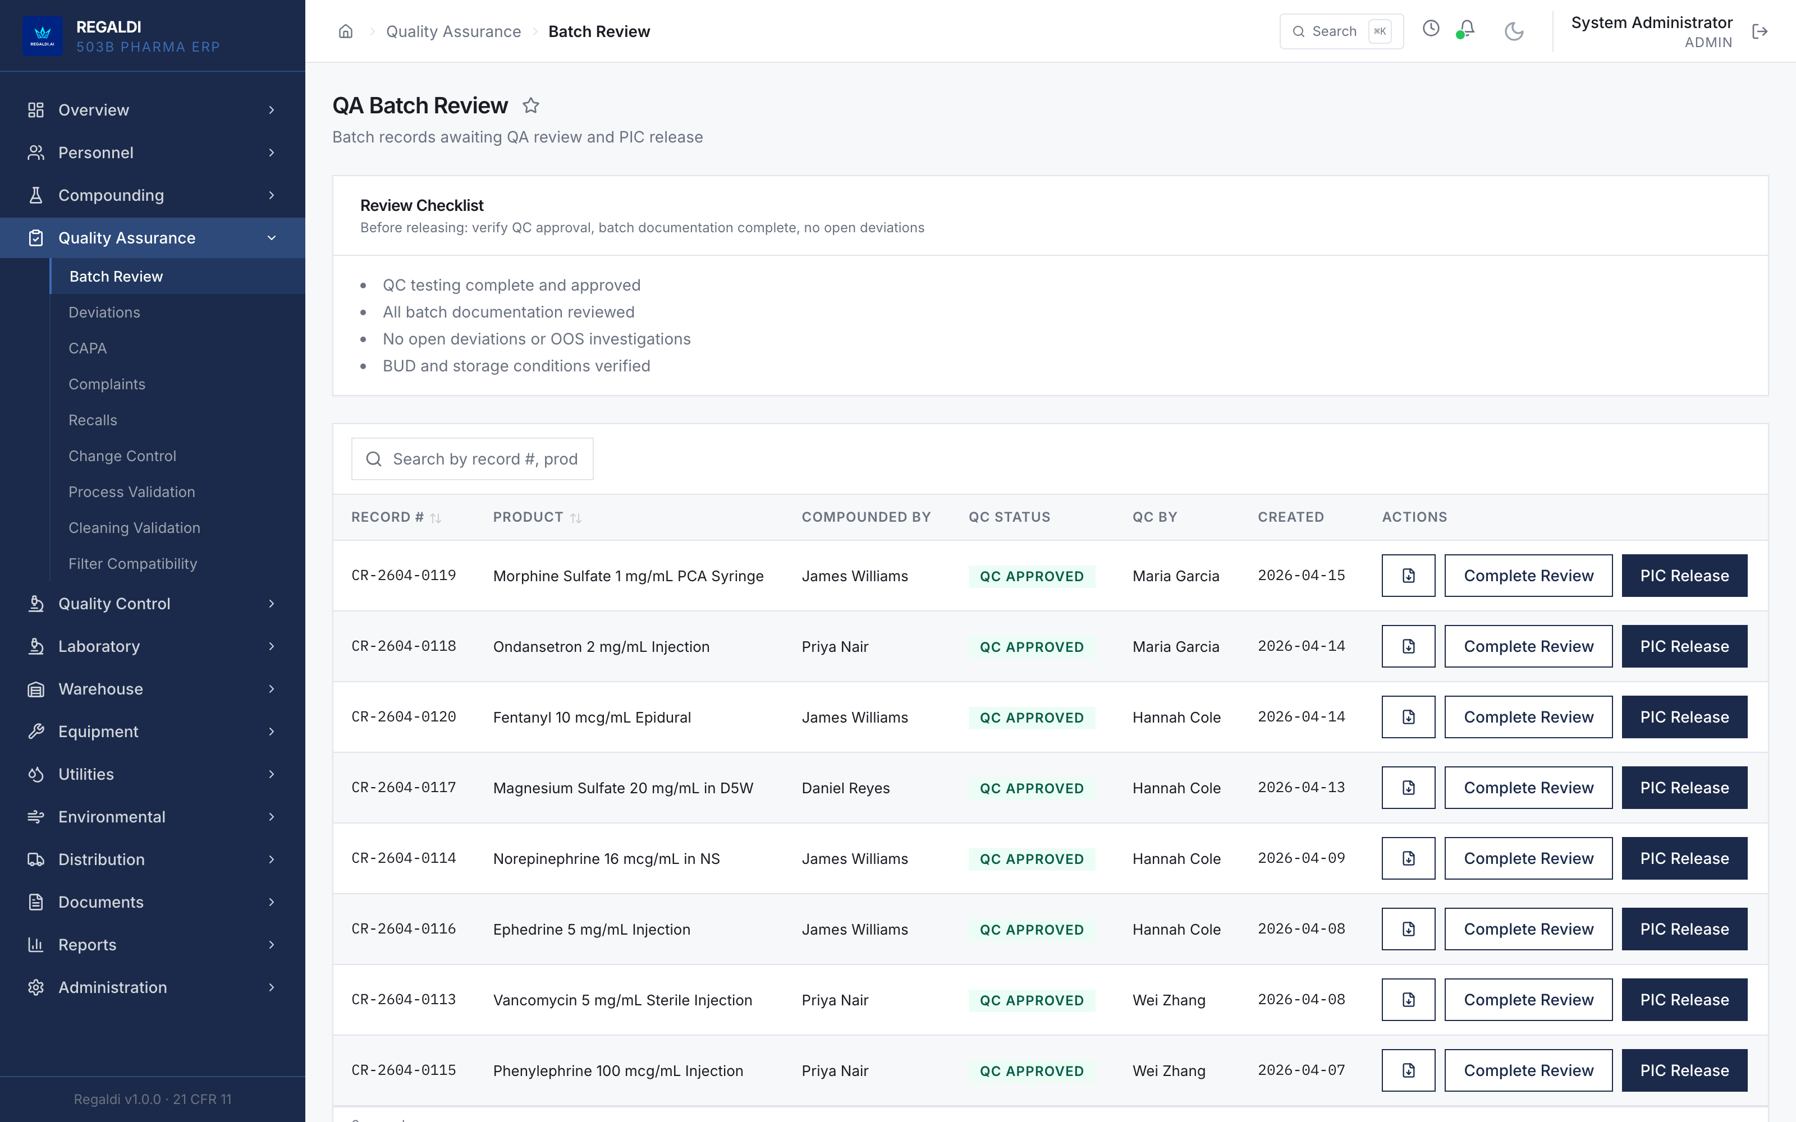Open the System Administrator user profile

[x=1651, y=31]
